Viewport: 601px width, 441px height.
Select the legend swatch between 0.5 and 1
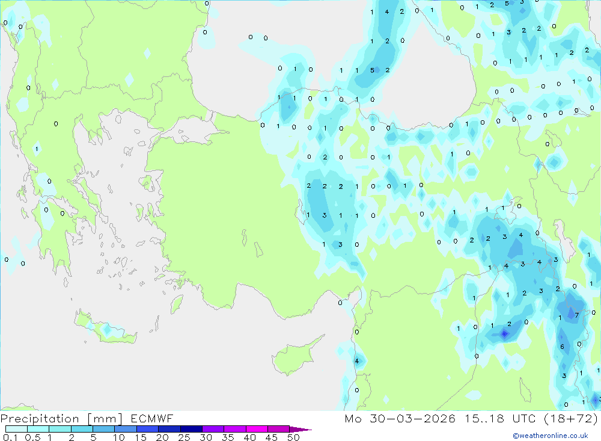(x=38, y=429)
